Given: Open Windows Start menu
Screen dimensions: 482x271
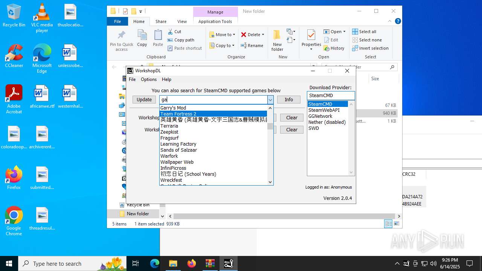Looking at the screenshot, I should click(x=9, y=263).
